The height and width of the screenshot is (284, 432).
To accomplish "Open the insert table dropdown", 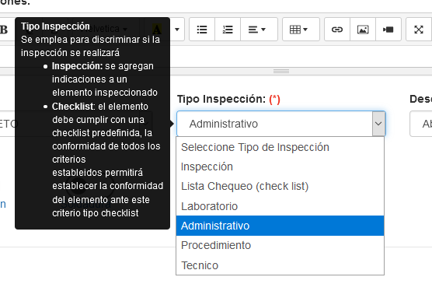I will [301, 30].
